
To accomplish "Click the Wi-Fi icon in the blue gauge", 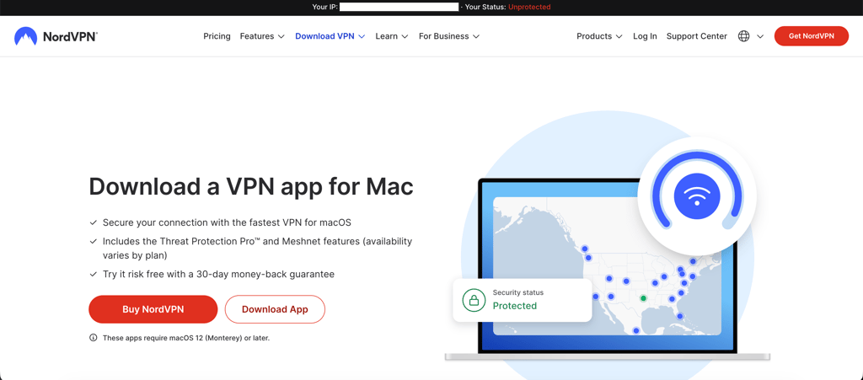I will coord(697,196).
